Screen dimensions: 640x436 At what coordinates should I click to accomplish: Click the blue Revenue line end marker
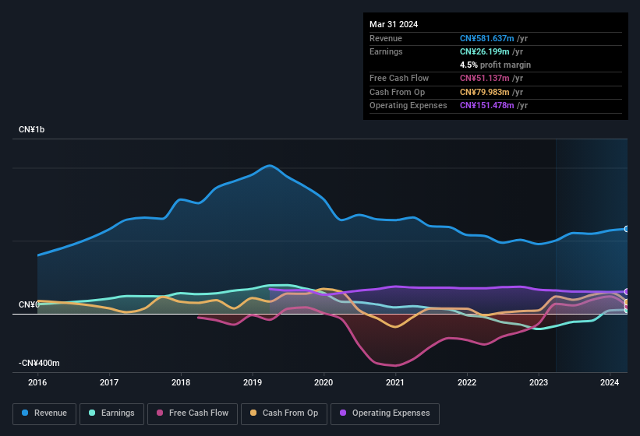[626, 229]
